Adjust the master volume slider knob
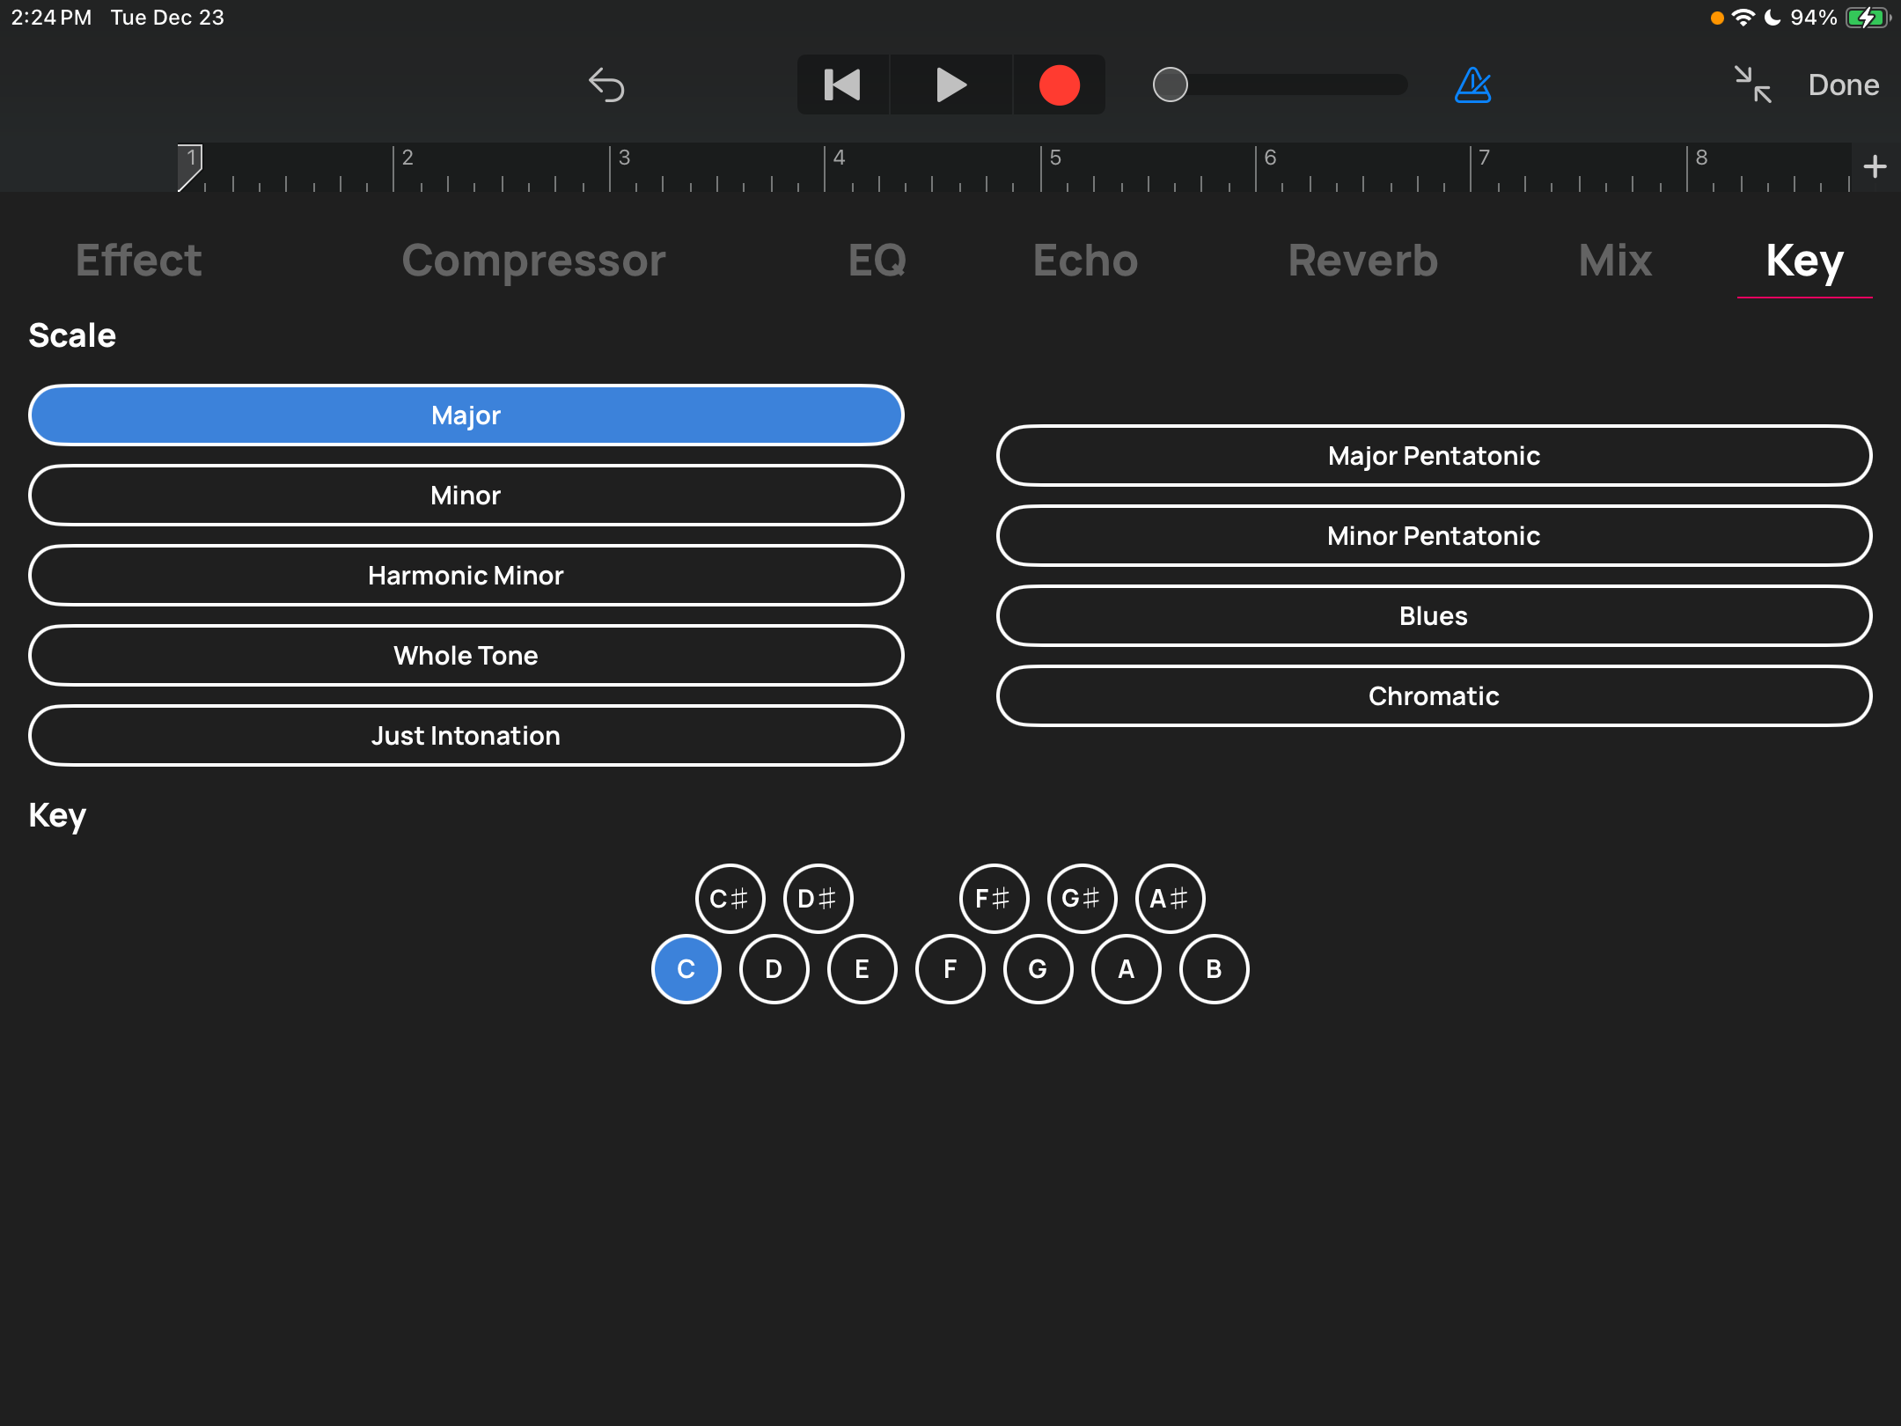Viewport: 1901px width, 1426px height. [1171, 85]
